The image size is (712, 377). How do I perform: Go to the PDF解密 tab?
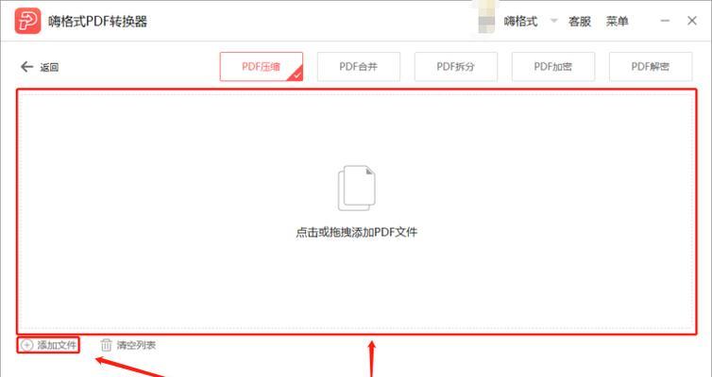[651, 67]
